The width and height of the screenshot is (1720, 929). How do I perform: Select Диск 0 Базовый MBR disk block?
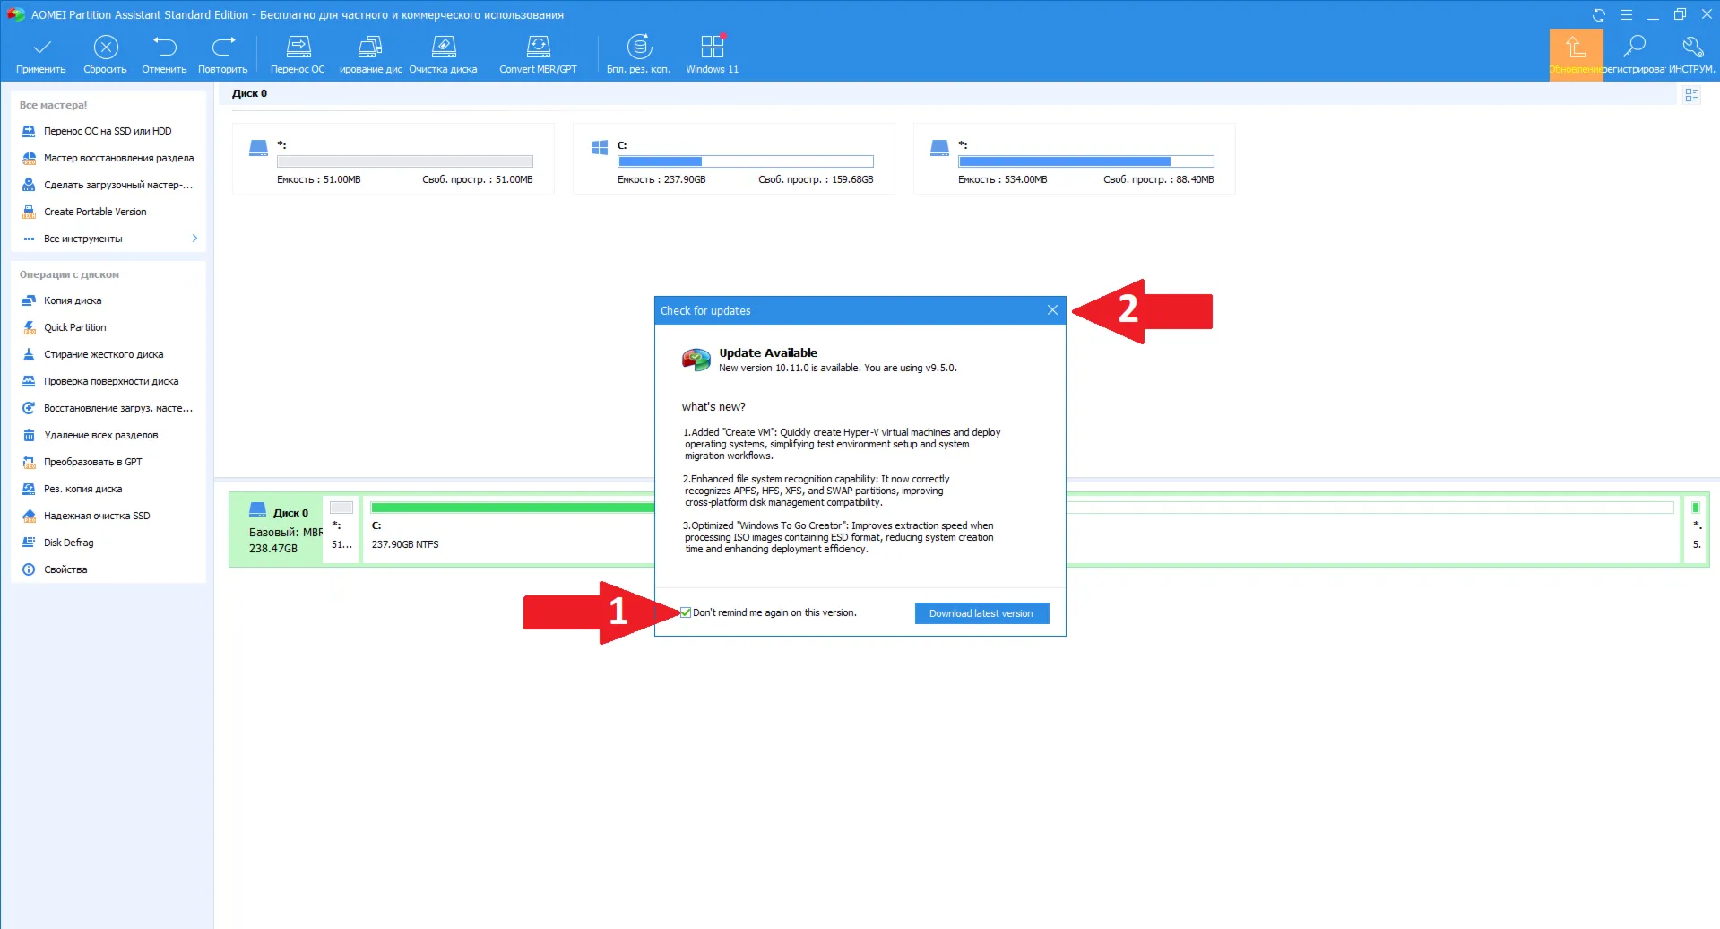277,530
